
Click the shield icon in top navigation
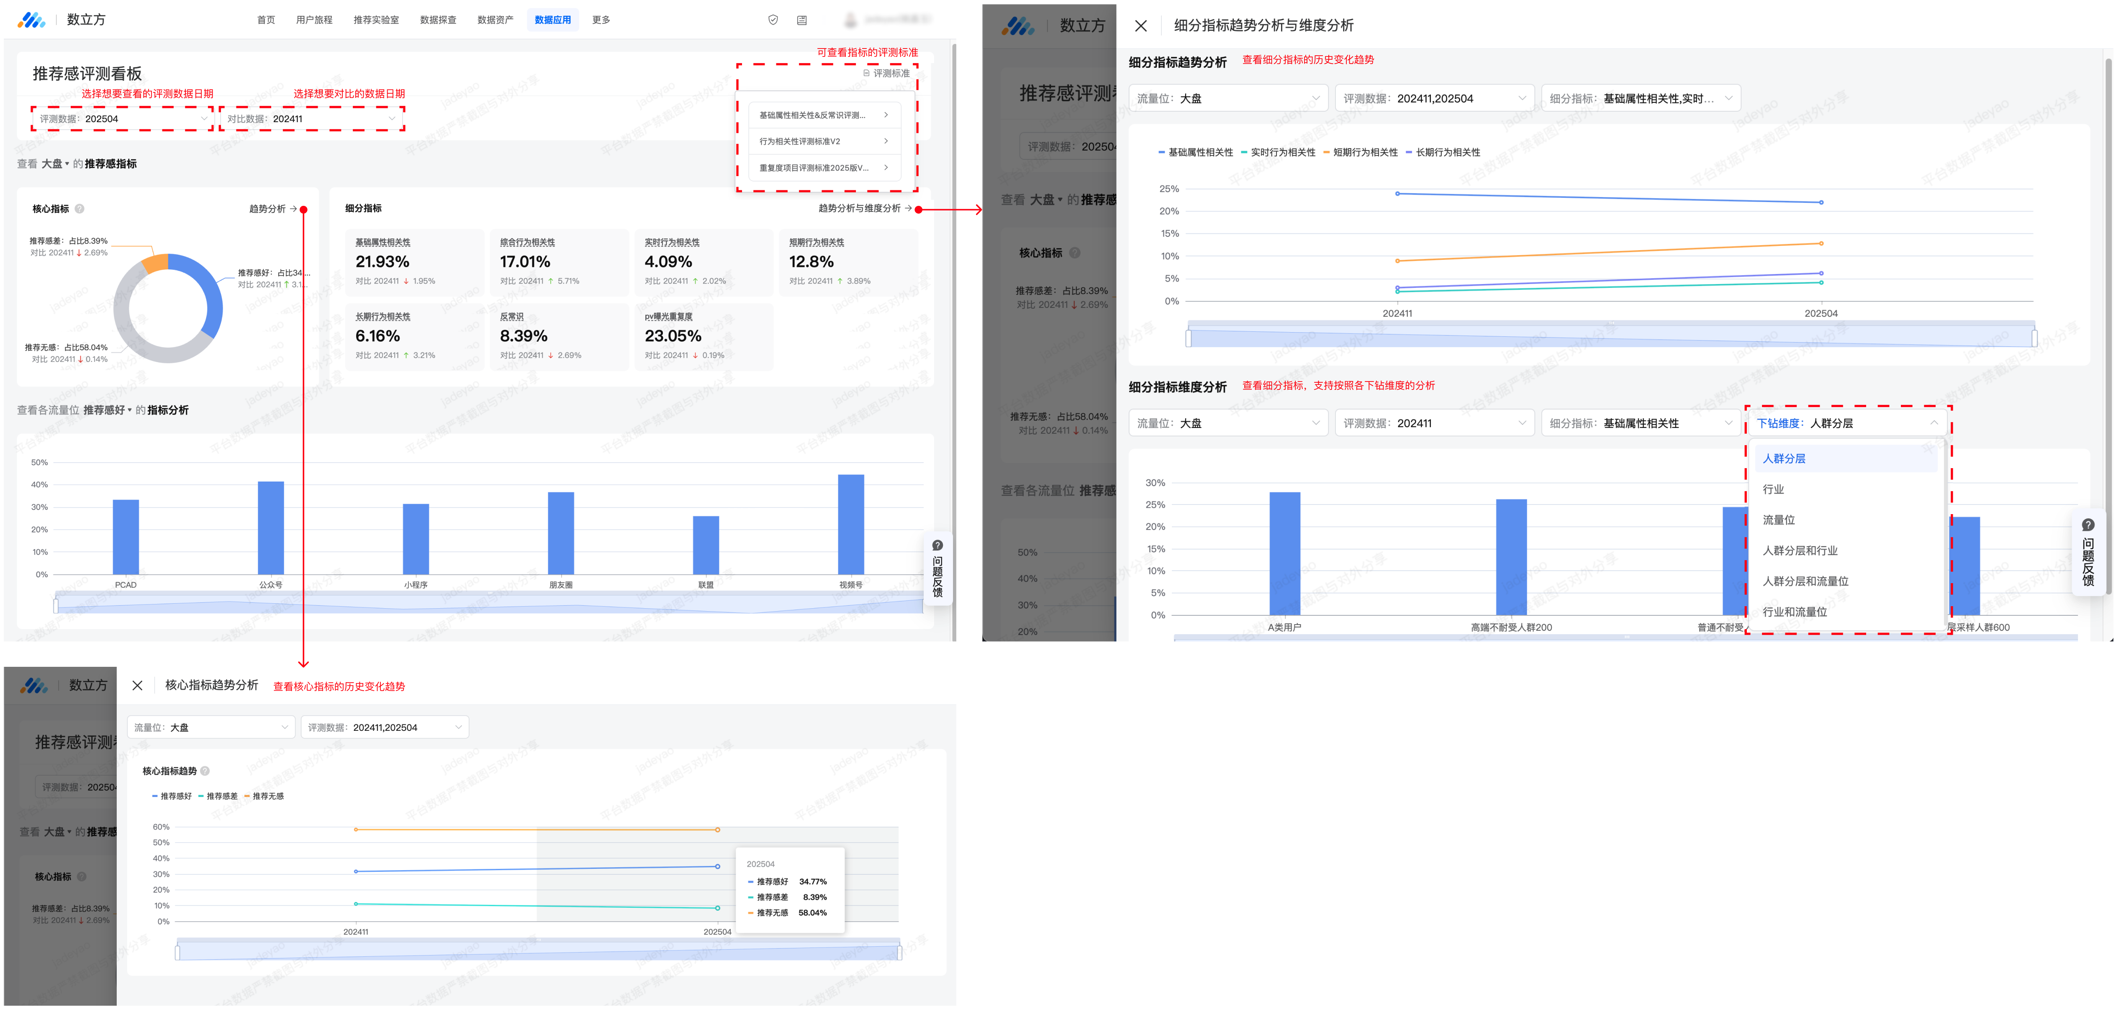tap(772, 20)
